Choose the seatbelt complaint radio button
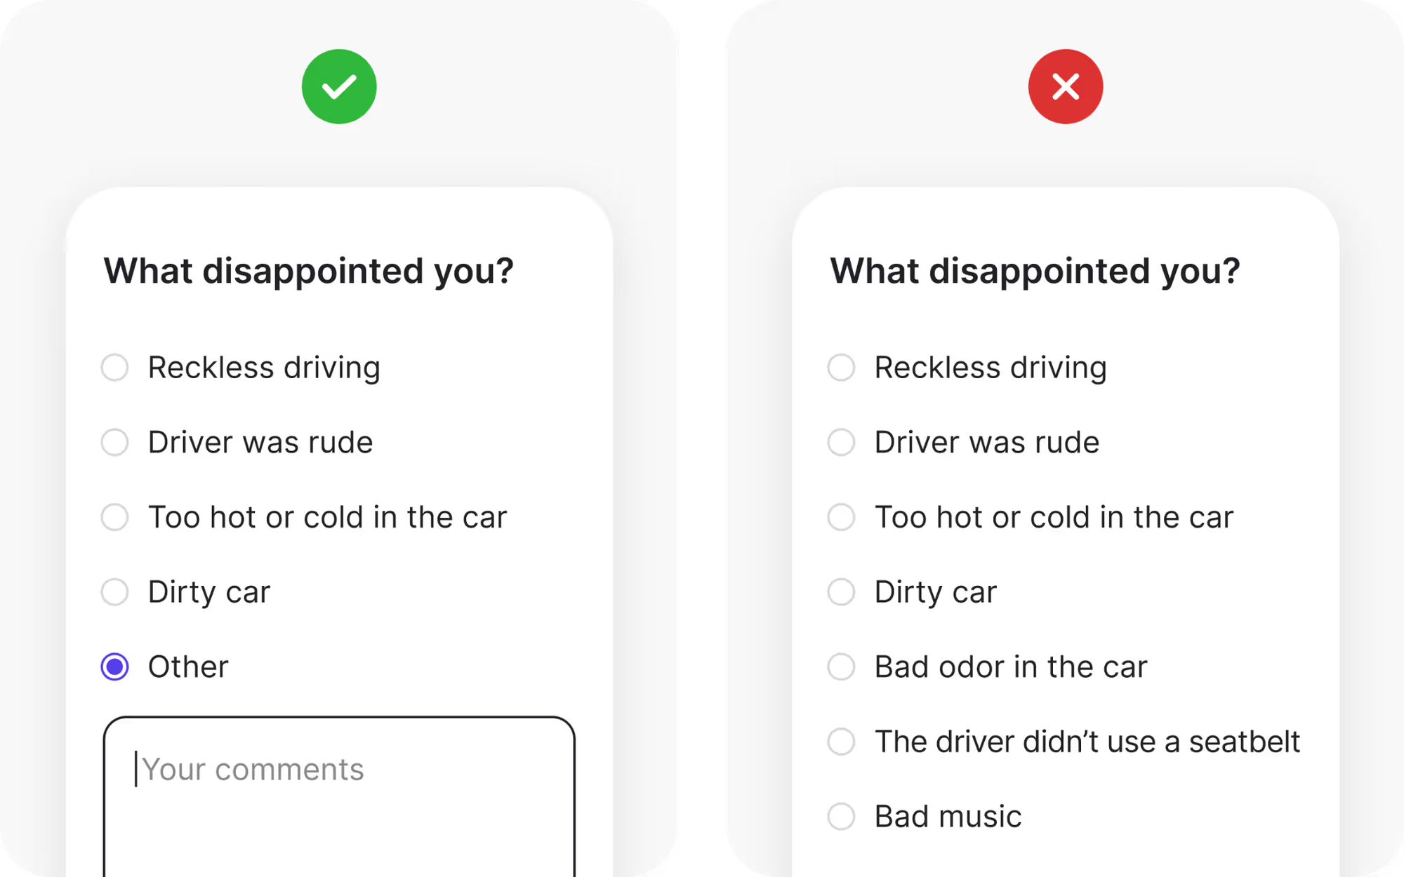 click(841, 742)
